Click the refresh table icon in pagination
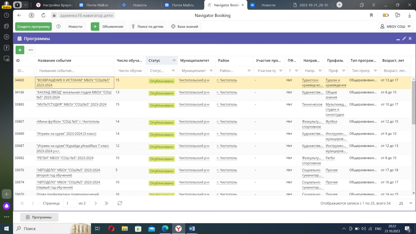 (120, 203)
